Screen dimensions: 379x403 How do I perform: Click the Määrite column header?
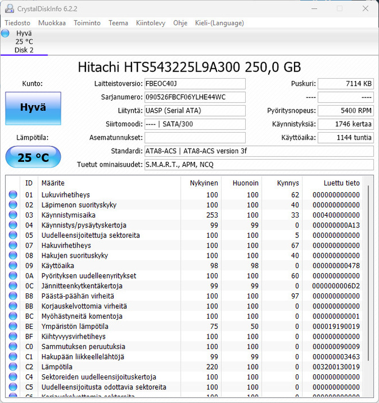pyautogui.click(x=53, y=183)
